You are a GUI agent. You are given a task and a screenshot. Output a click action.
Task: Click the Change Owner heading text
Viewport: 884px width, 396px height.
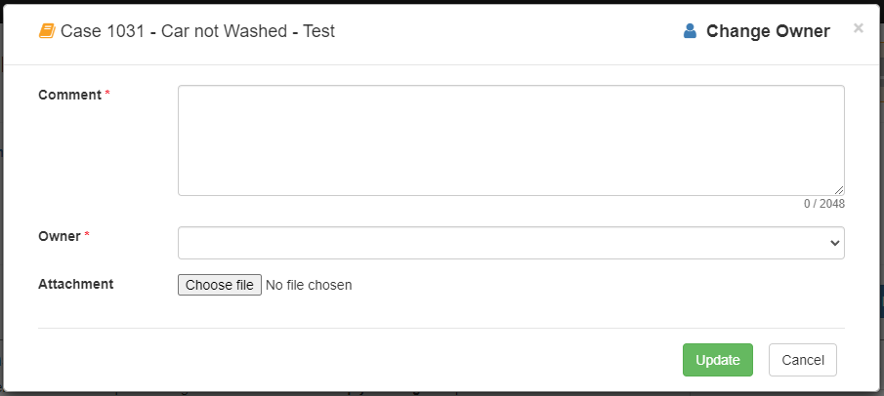click(768, 31)
